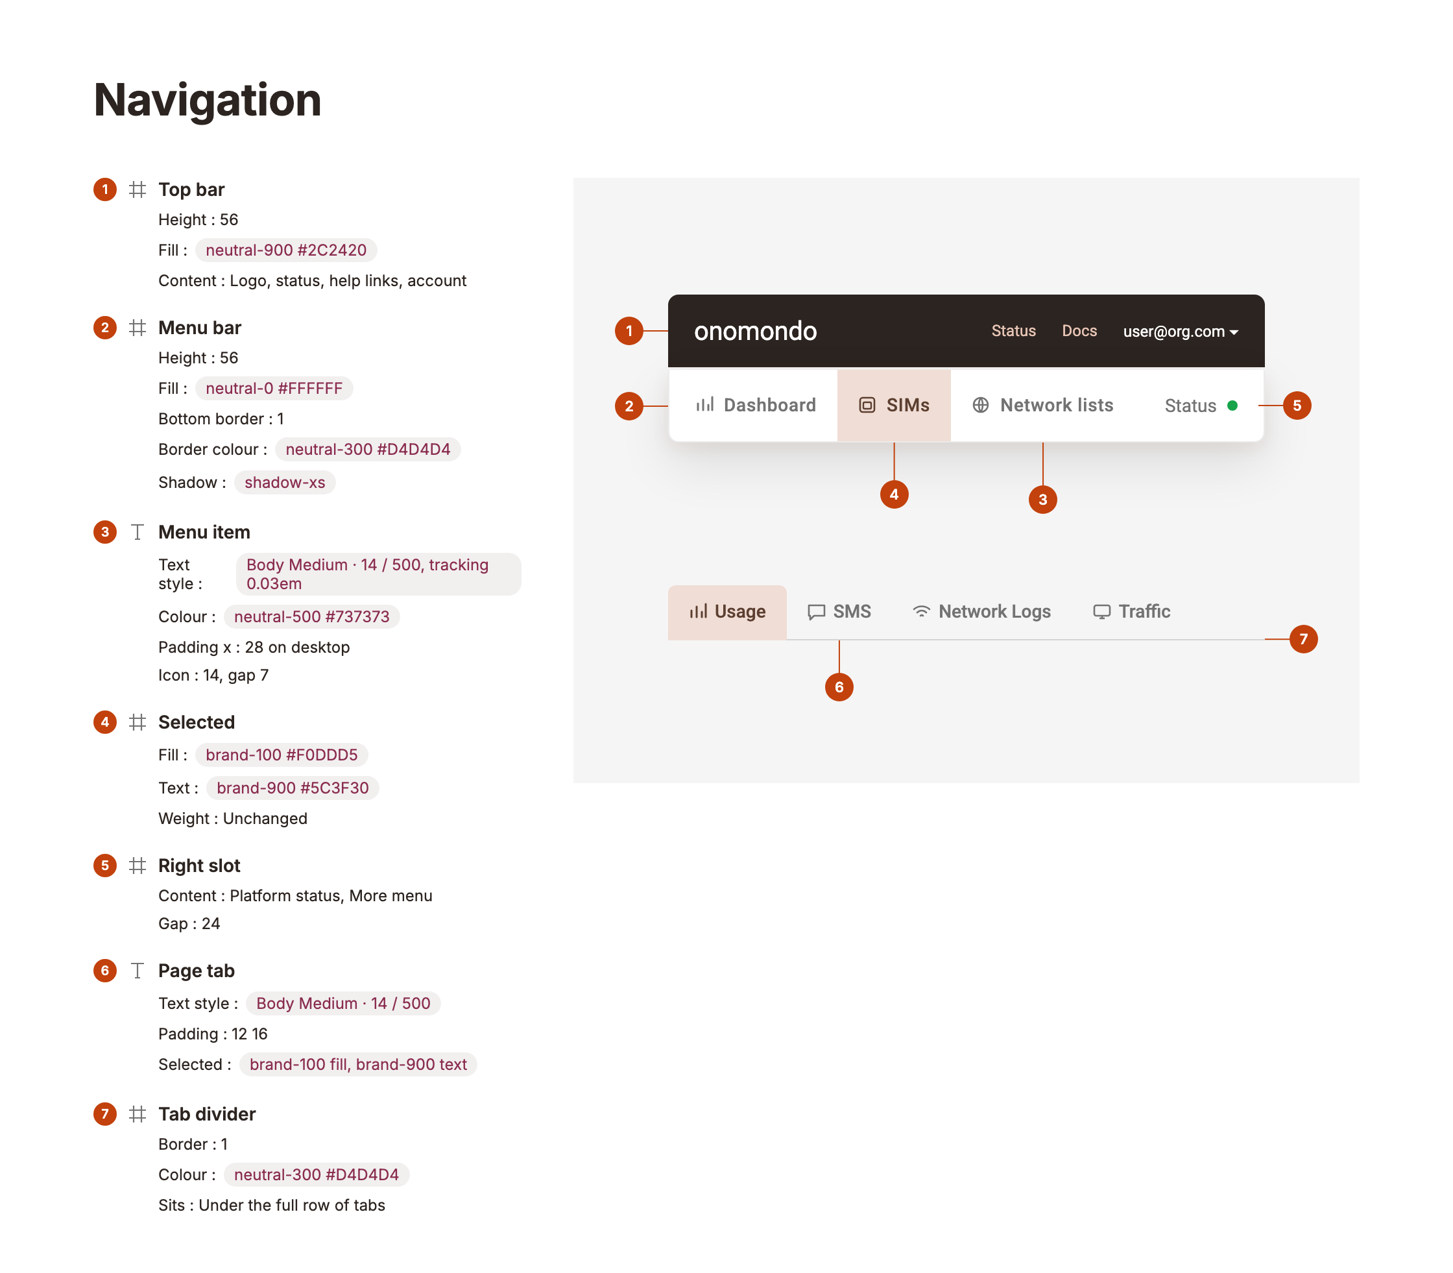
Task: Open the Status label in the menu bar right slot
Action: coord(1190,406)
